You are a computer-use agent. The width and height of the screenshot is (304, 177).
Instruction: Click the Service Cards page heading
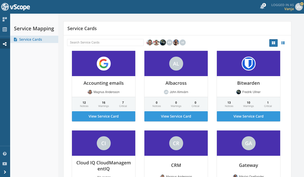coord(82,29)
